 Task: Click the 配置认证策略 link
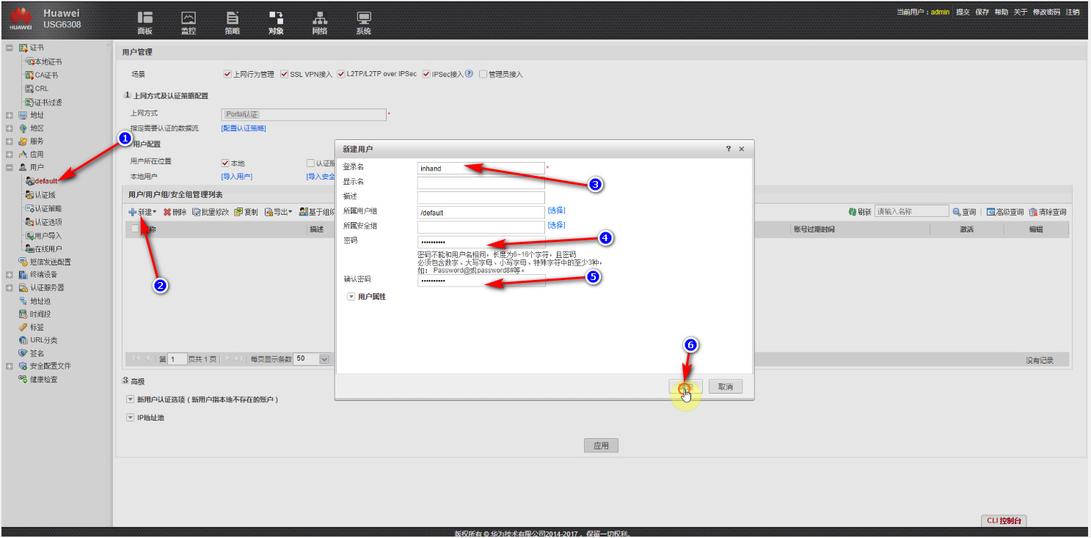(244, 128)
